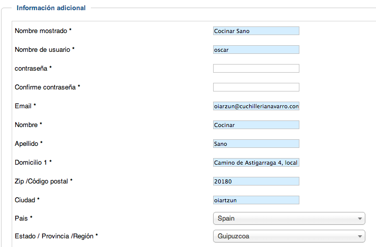Click the contraseña label text
376x247 pixels.
pos(31,68)
